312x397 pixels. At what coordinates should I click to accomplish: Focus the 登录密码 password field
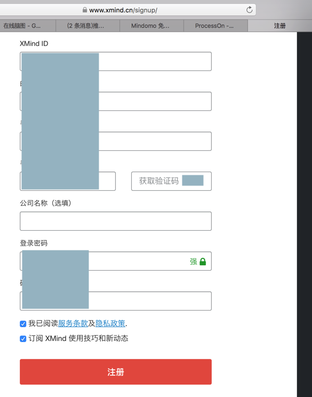116,261
